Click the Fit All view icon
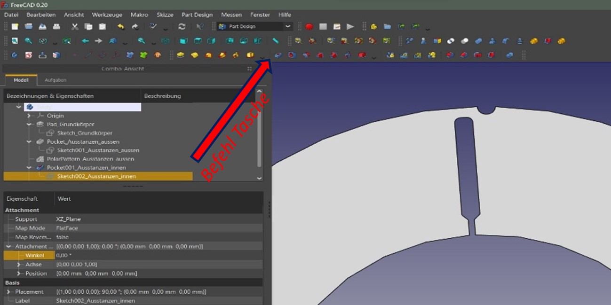The width and height of the screenshot is (611, 305). tap(15, 41)
